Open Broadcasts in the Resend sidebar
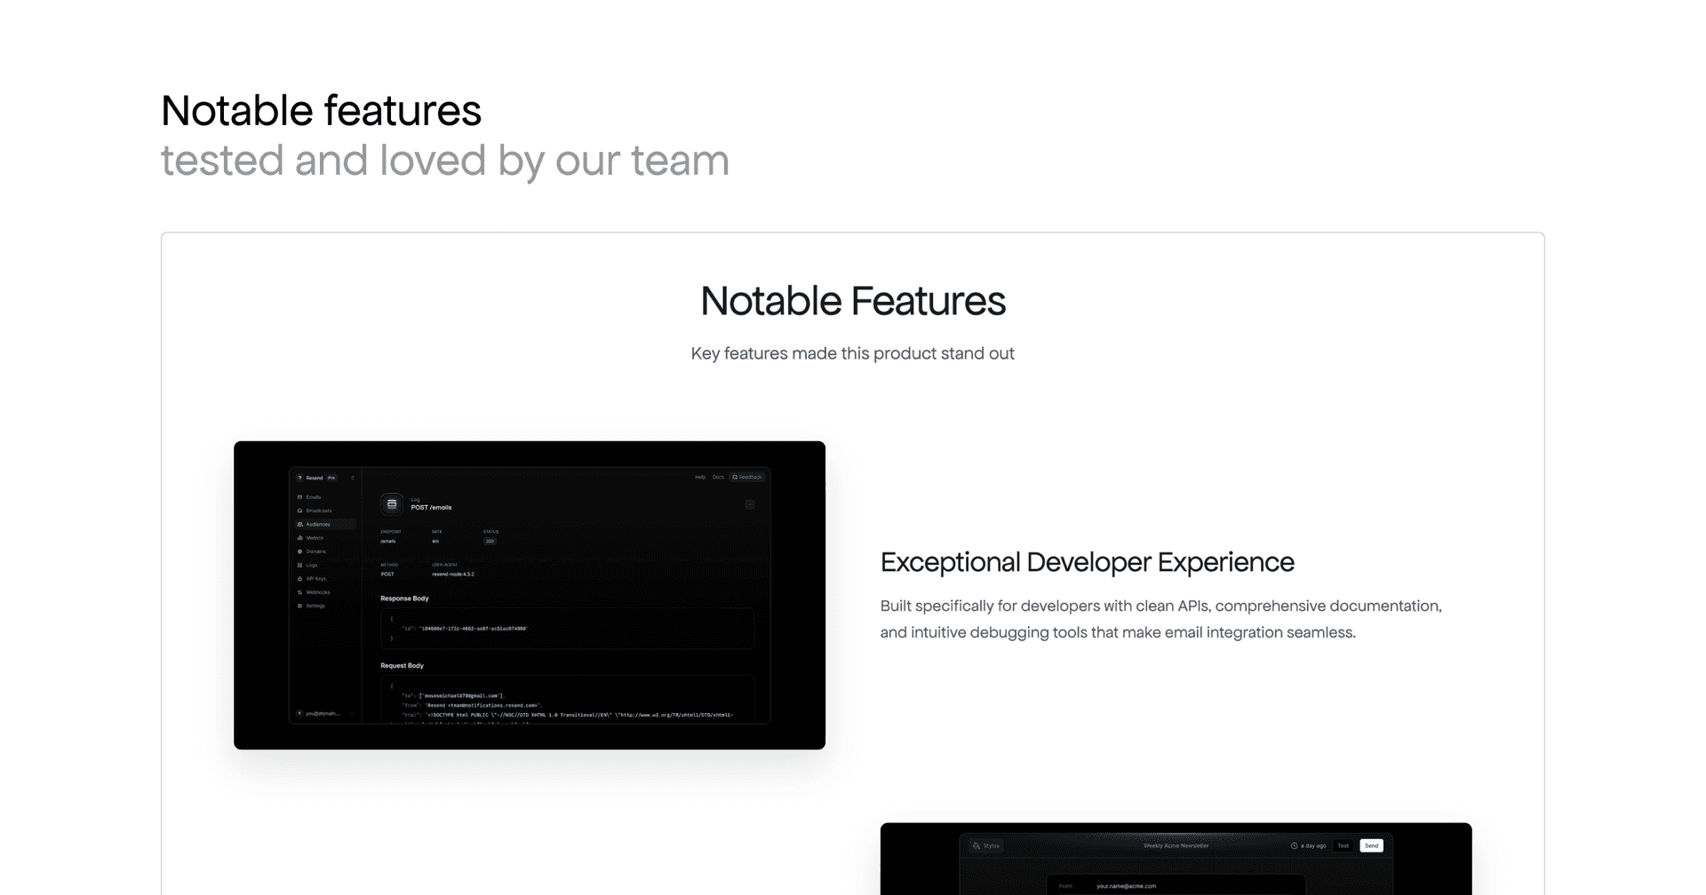Viewport: 1706px width, 895px height. click(318, 511)
